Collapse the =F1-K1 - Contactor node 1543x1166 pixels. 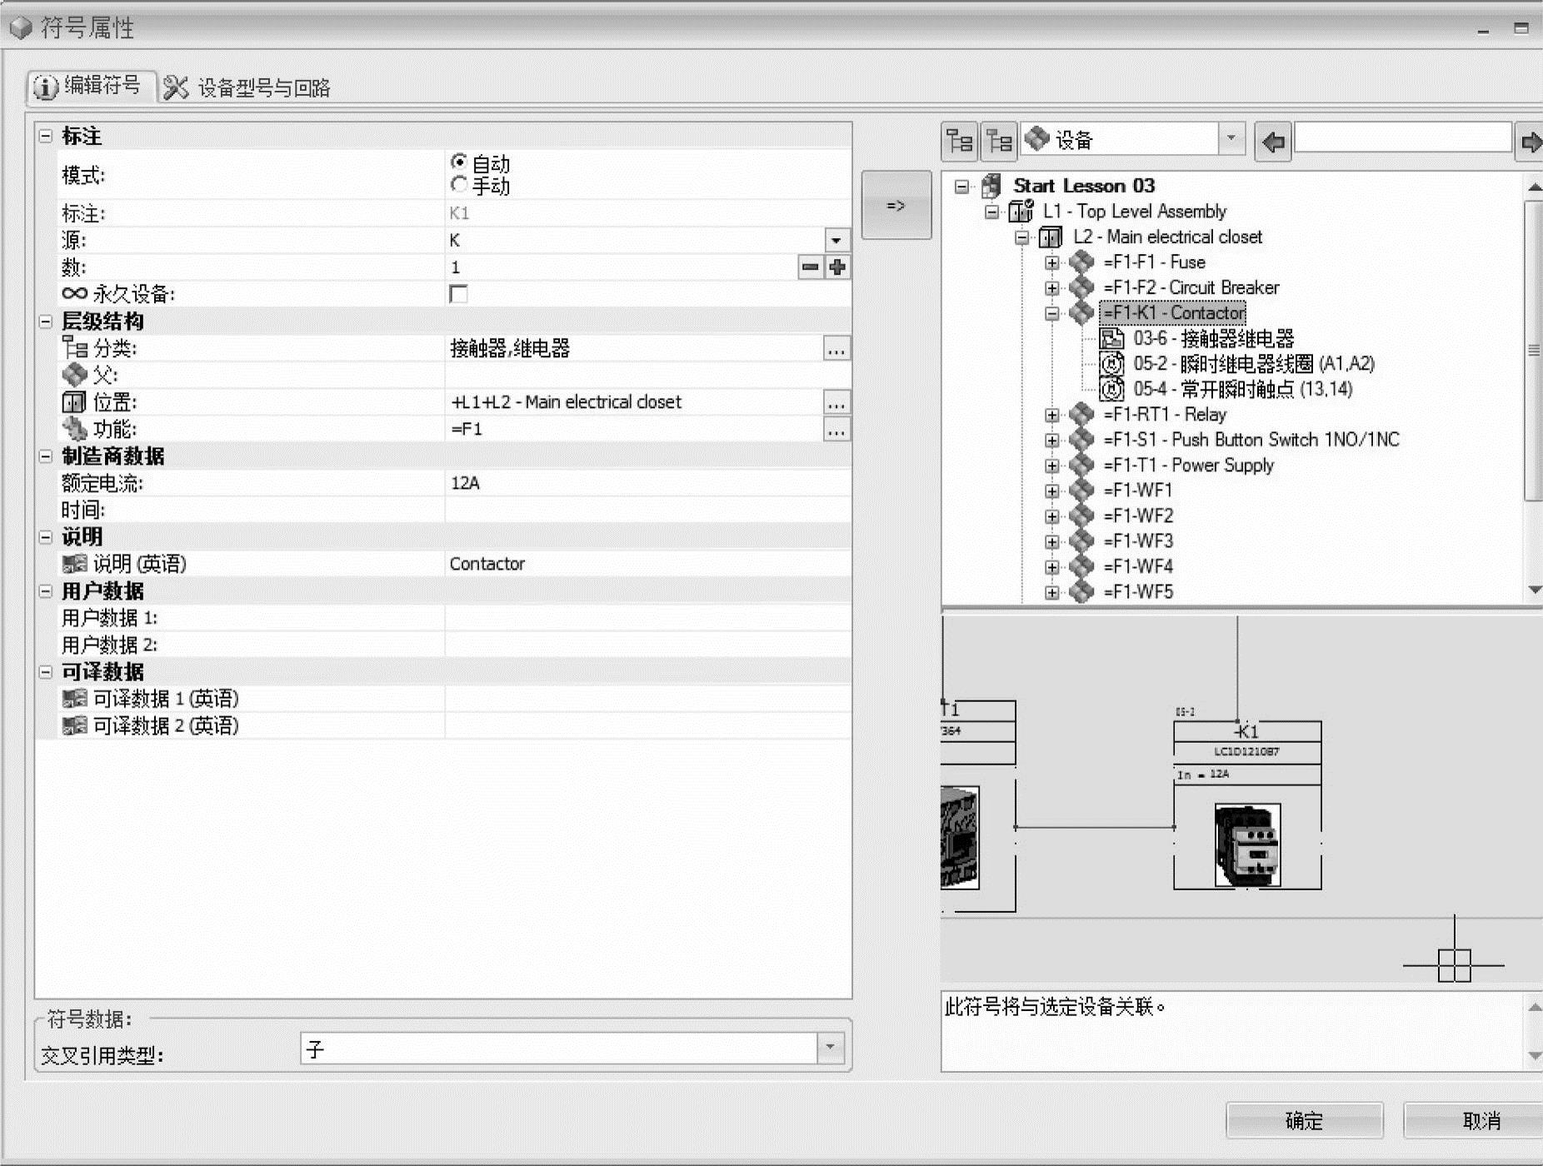click(1052, 313)
